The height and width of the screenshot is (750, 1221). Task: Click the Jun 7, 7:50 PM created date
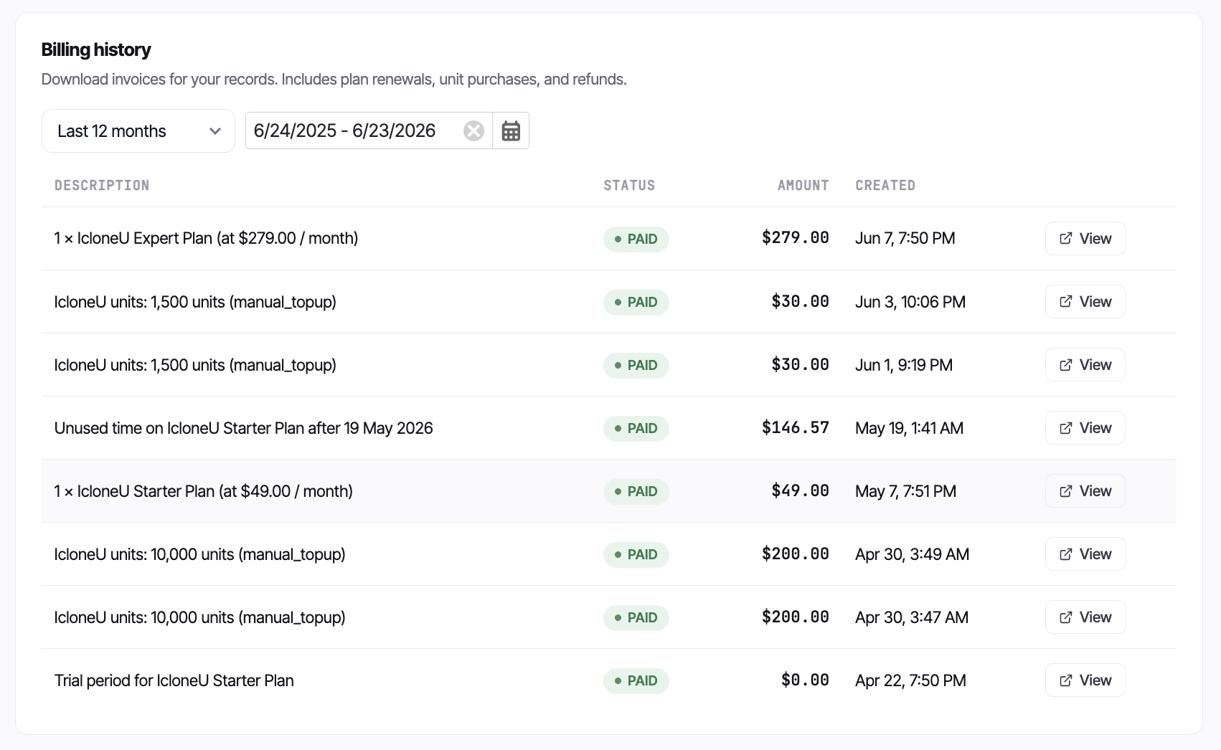pos(905,238)
